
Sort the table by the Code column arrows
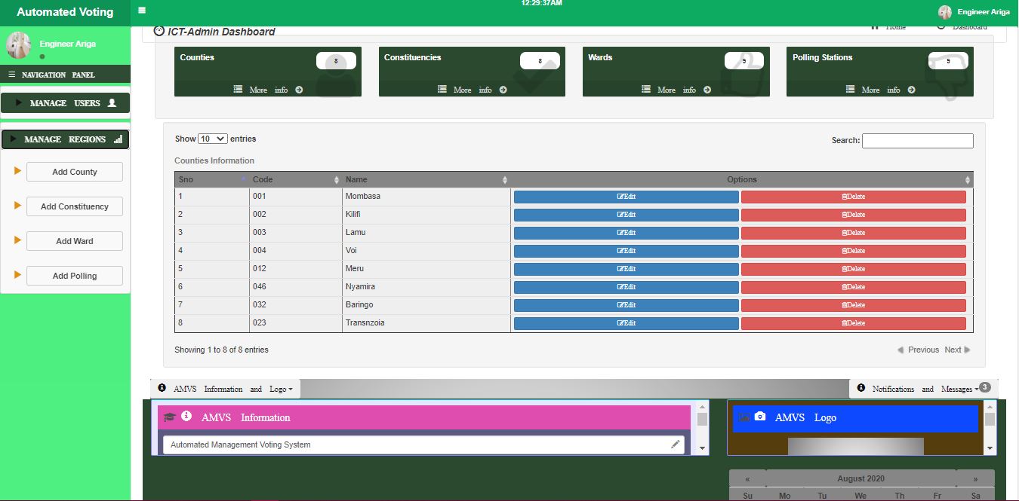pos(337,179)
